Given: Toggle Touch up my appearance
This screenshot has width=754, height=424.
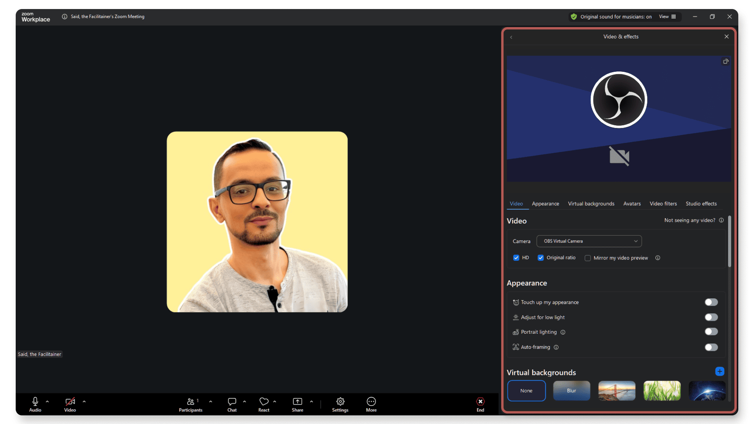Looking at the screenshot, I should [x=711, y=302].
